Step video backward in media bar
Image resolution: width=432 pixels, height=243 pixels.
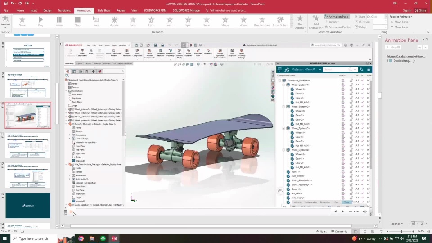tap(335, 211)
